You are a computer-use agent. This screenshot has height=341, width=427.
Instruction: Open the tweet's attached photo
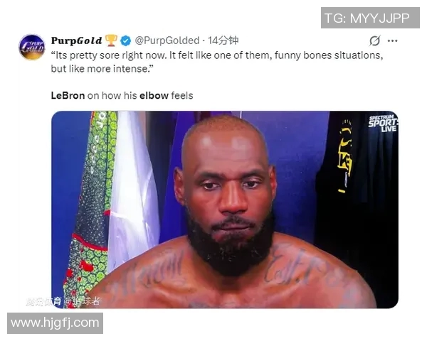click(x=225, y=210)
